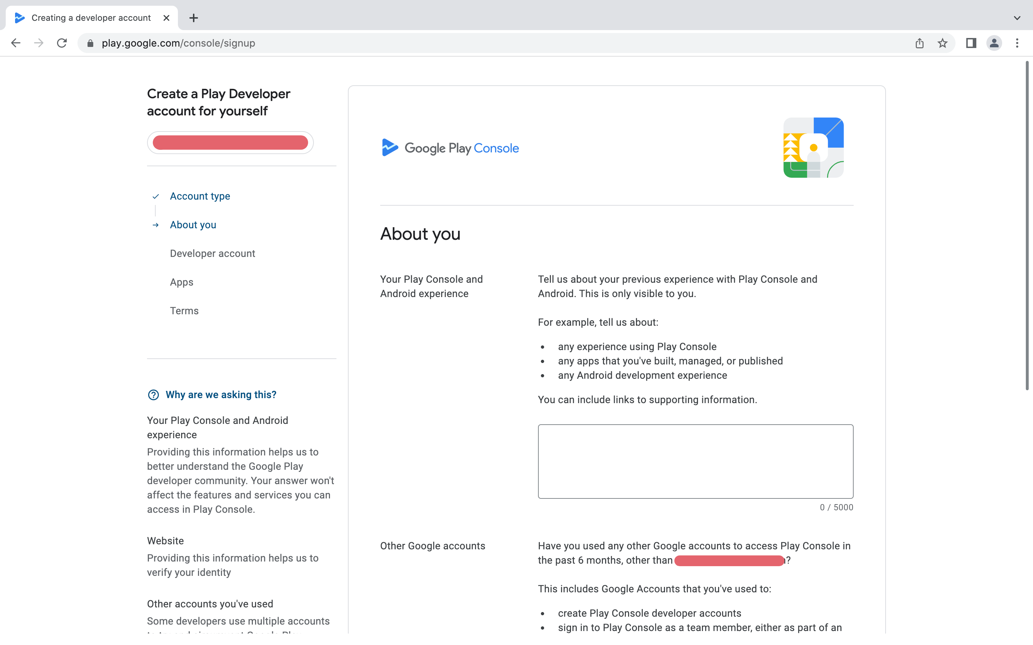Open a new browser tab with the plus button

click(x=193, y=18)
